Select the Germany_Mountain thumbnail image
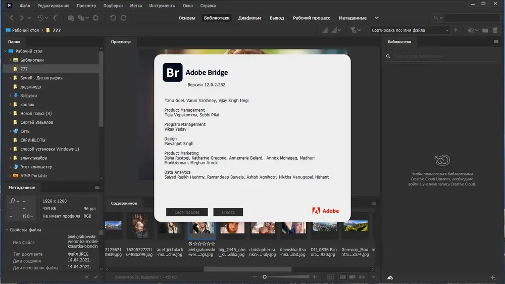This screenshot has height=284, width=505. pos(355,226)
